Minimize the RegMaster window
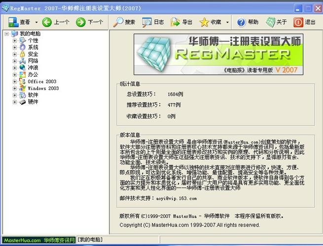Screen dimensions: 323x246 [298, 9]
